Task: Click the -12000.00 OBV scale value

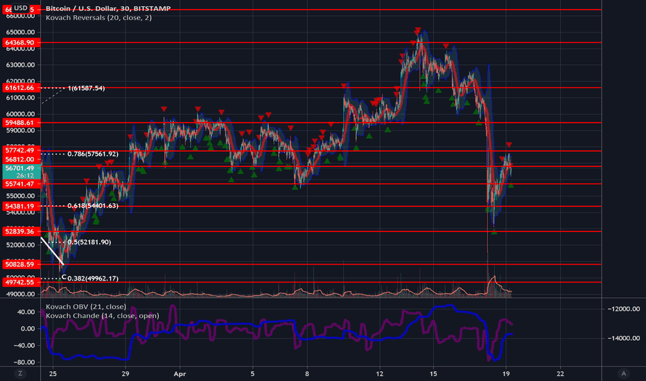Action: click(x=623, y=309)
